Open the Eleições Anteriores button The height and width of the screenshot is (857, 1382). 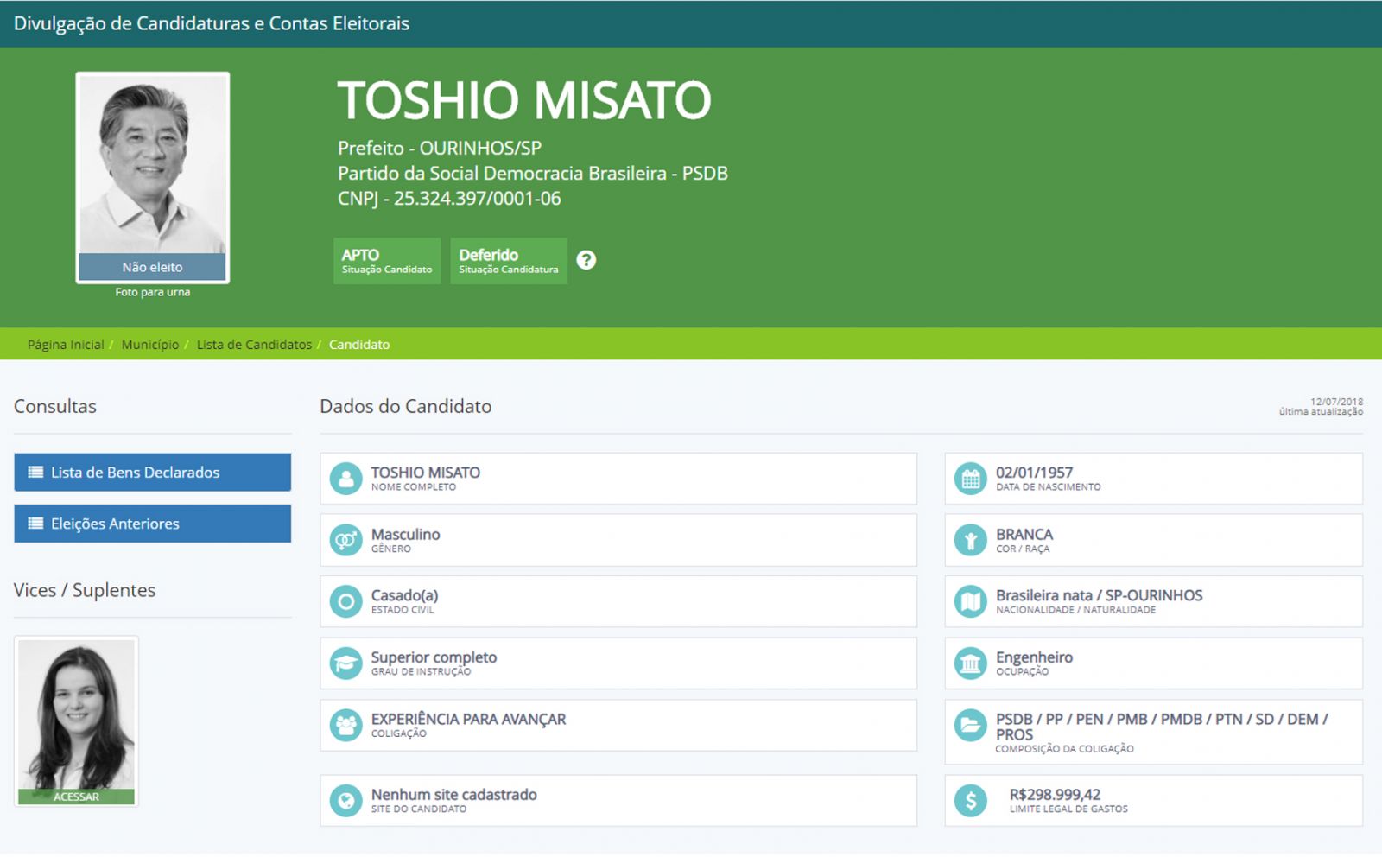[152, 524]
